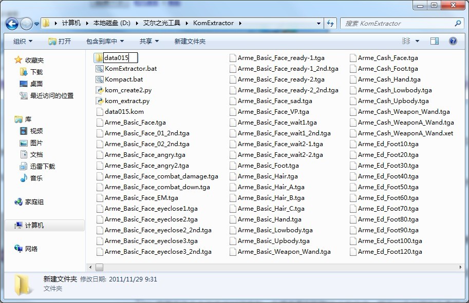Toggle the preview pane icon
The image size is (469, 303).
tap(434, 41)
